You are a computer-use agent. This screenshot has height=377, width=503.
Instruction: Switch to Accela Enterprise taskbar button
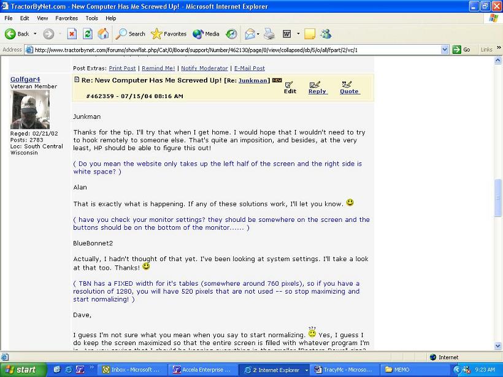pyautogui.click(x=204, y=370)
